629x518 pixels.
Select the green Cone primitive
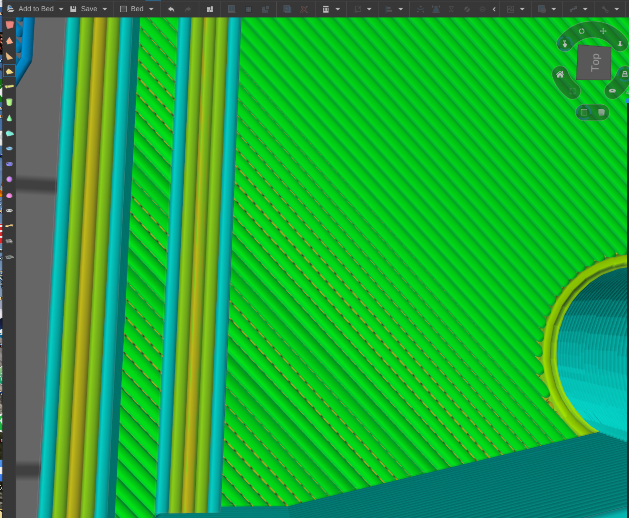point(9,118)
